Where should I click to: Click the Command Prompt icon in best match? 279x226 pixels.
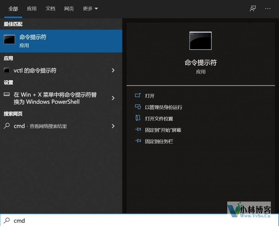pos(10,39)
